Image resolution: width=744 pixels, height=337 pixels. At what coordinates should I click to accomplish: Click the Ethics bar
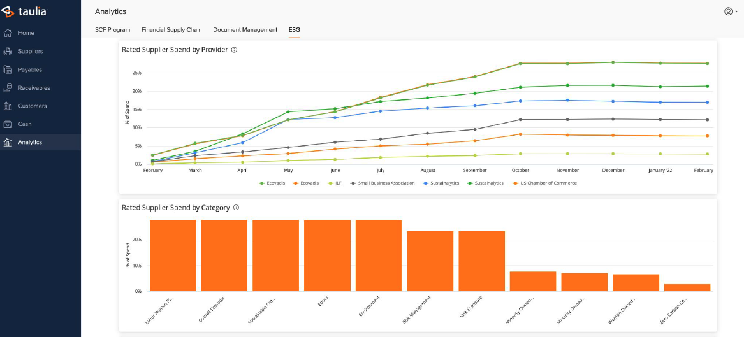[328, 256]
